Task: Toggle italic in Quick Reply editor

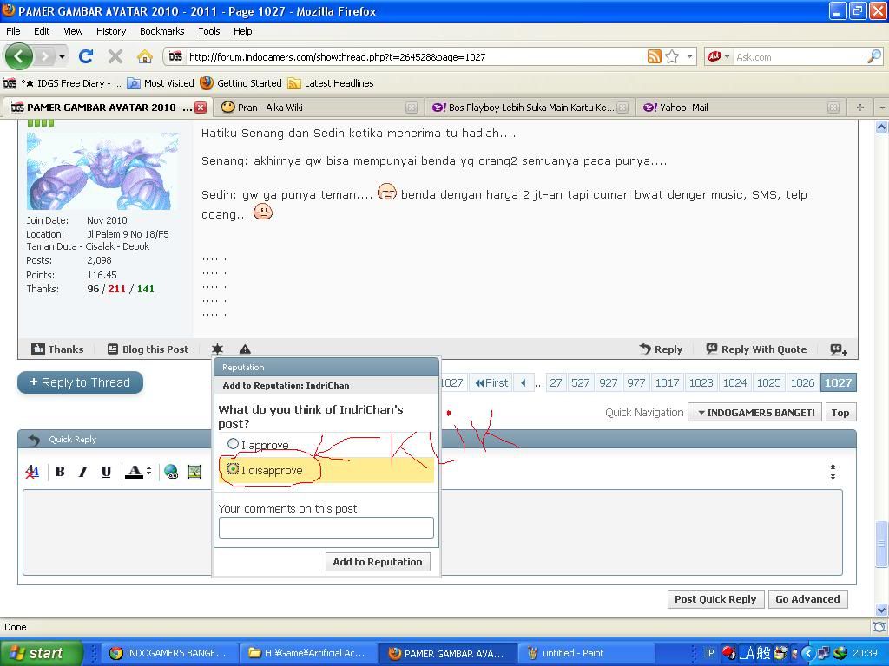Action: pyautogui.click(x=83, y=471)
